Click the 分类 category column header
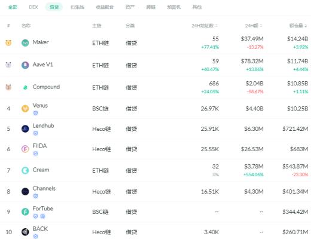The image size is (311, 239). 130,26
